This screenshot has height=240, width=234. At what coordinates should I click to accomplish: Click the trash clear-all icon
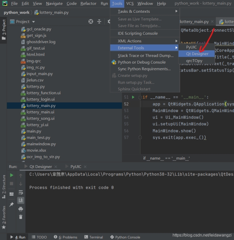21,217
